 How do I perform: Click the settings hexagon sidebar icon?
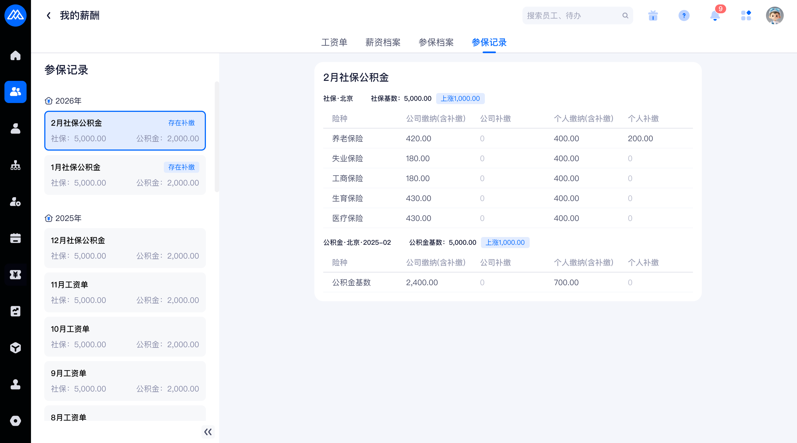(x=15, y=421)
